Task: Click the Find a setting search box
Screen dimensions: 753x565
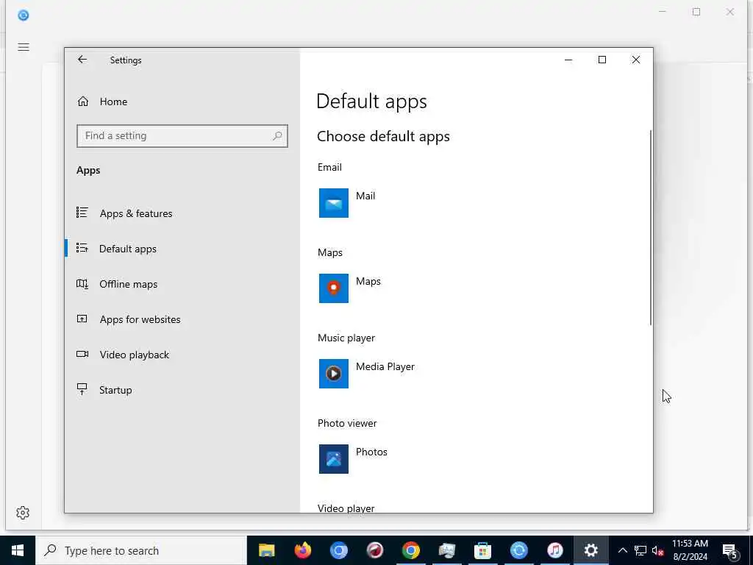Action: (x=182, y=136)
